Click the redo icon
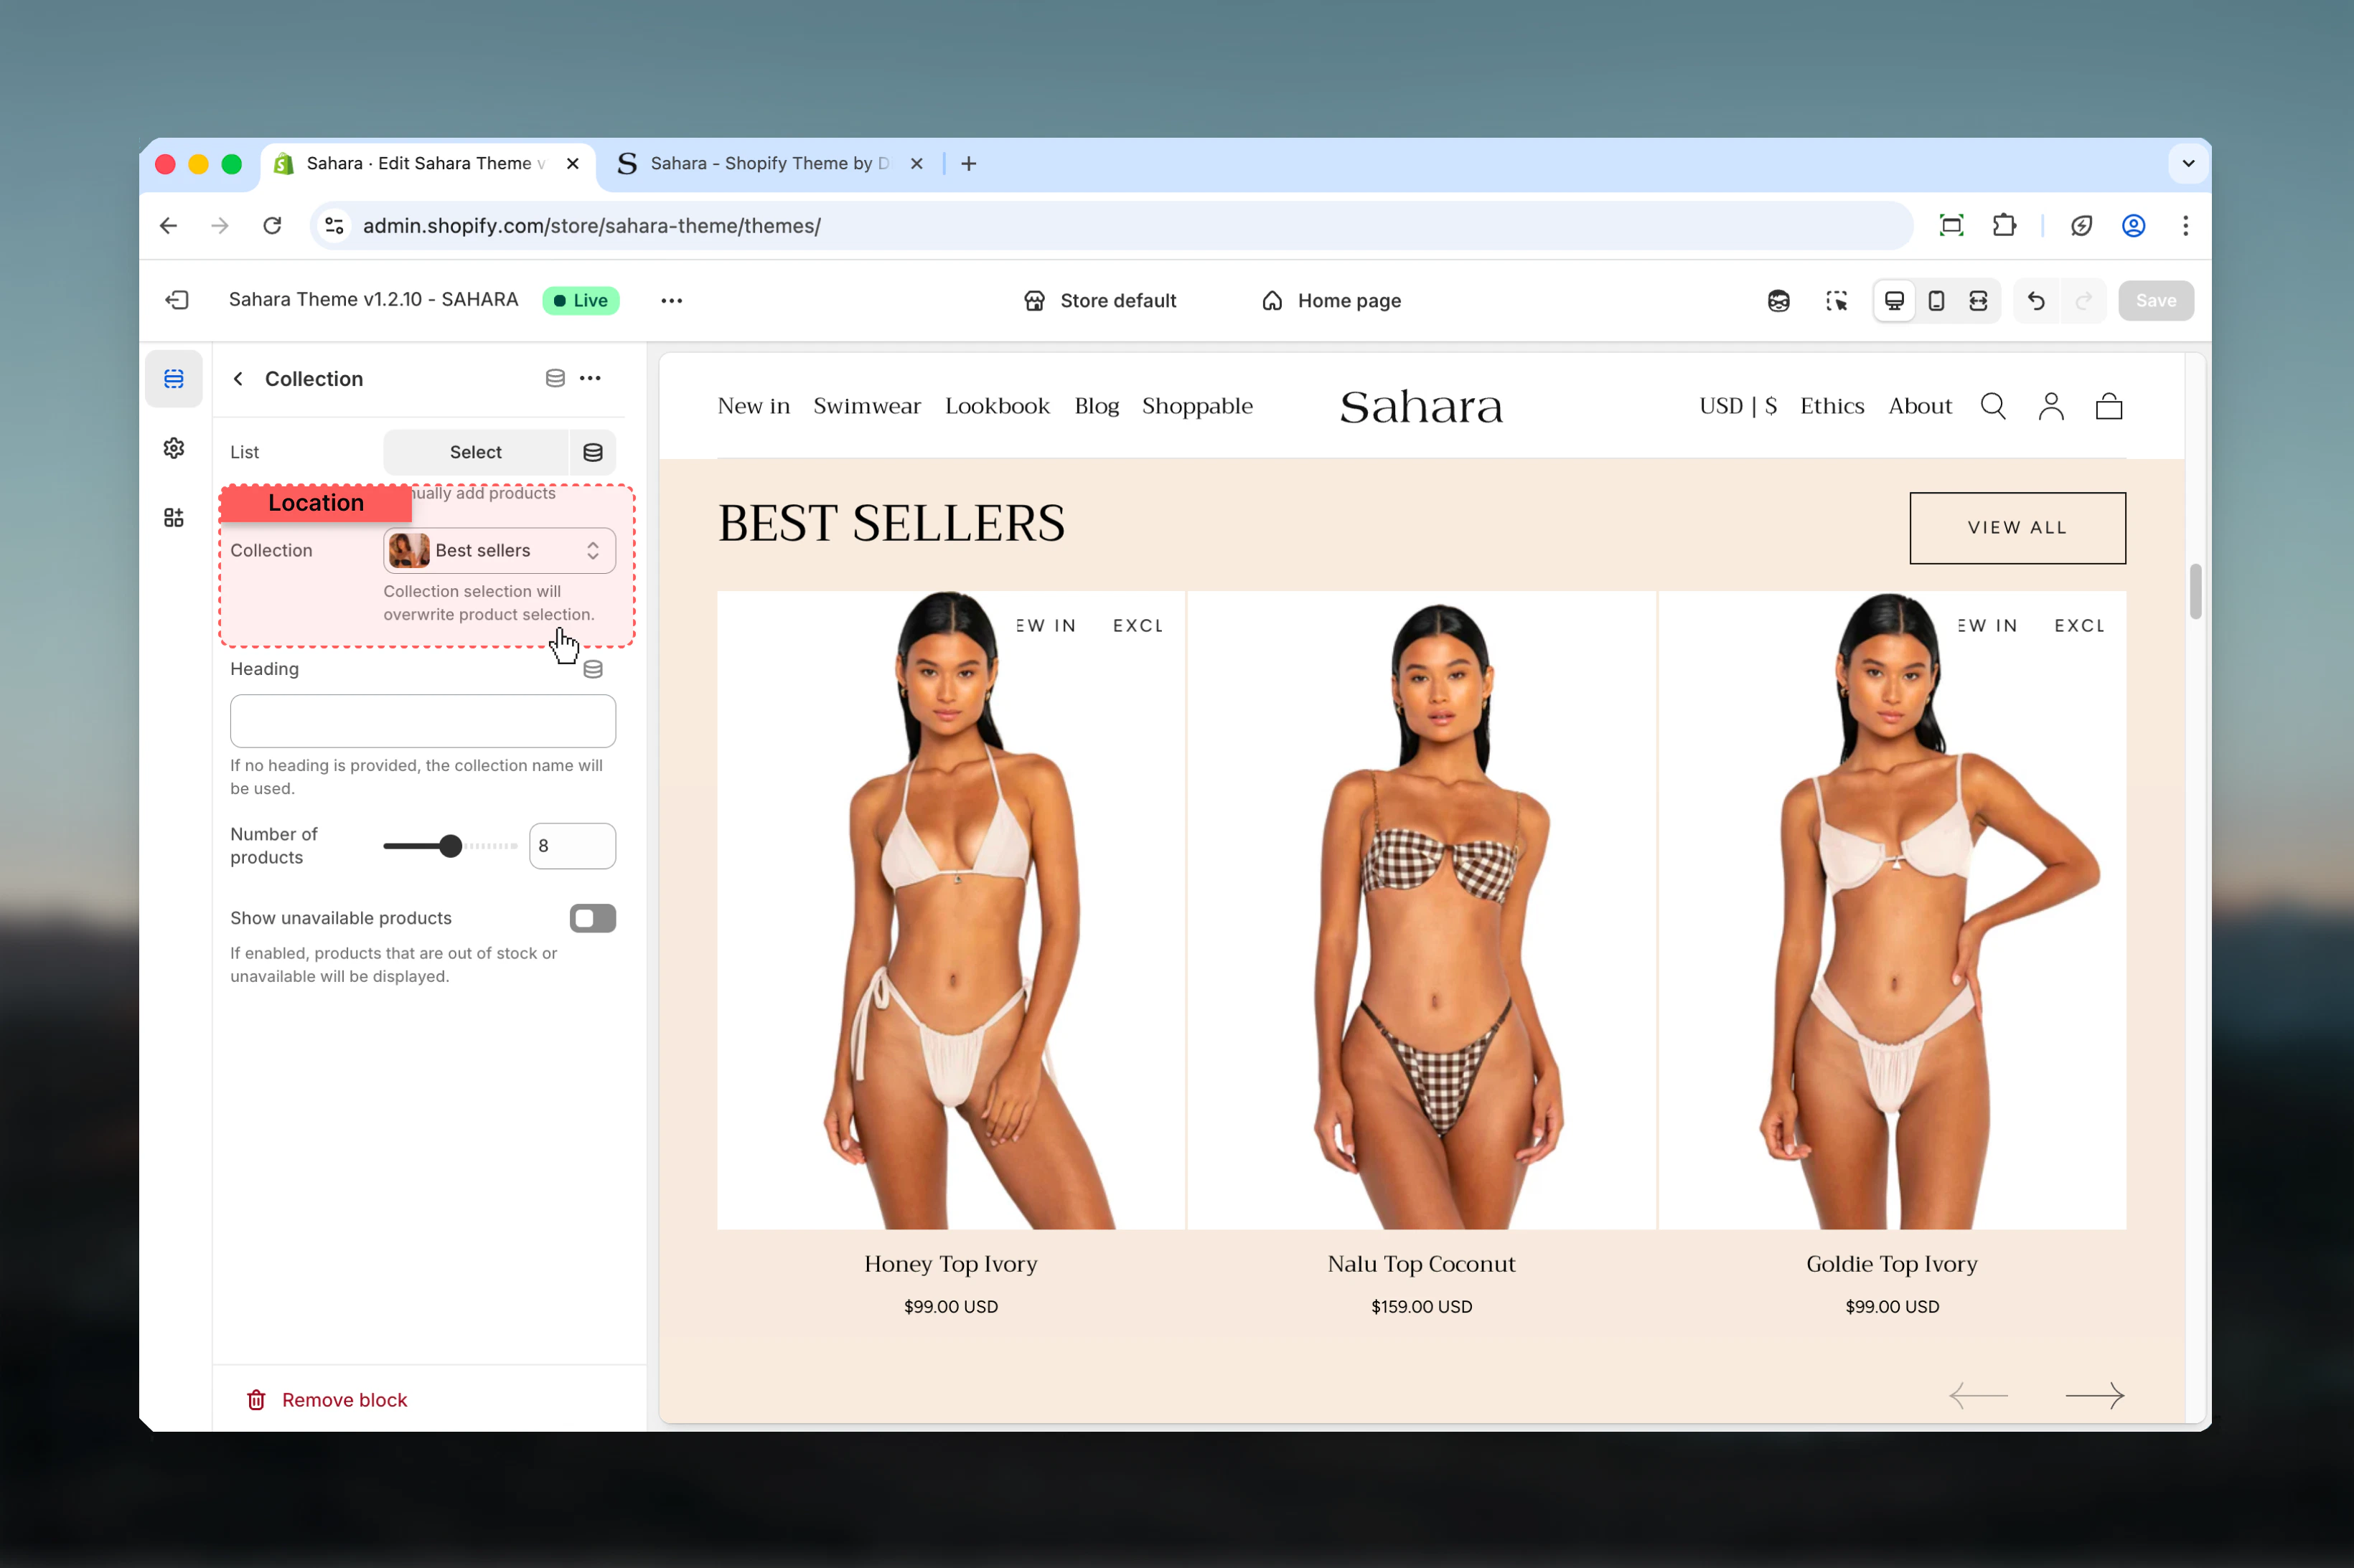2354x1568 pixels. (2084, 301)
